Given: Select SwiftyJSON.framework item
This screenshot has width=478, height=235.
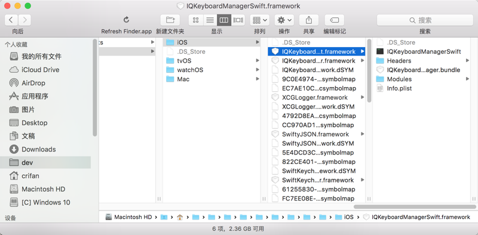Looking at the screenshot, I should point(317,134).
